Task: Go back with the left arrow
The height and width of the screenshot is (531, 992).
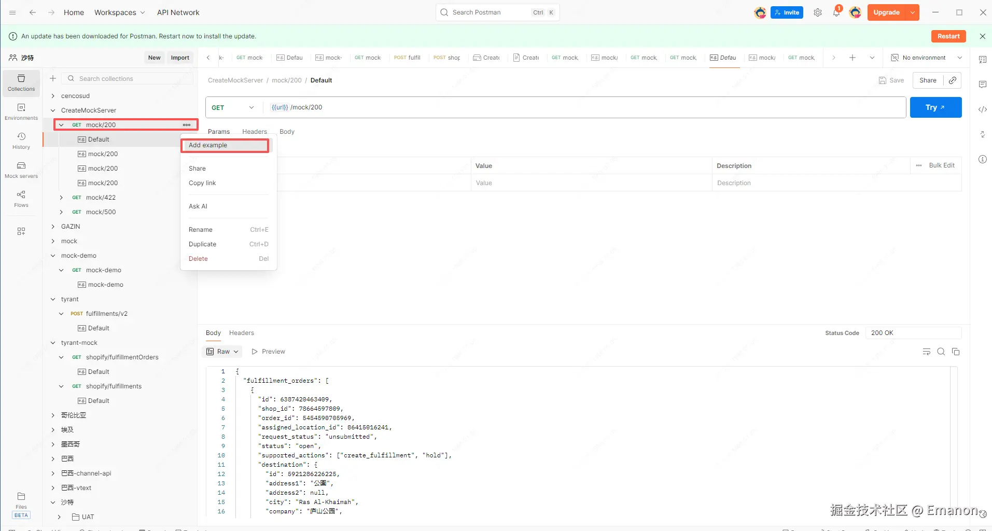Action: pyautogui.click(x=33, y=12)
